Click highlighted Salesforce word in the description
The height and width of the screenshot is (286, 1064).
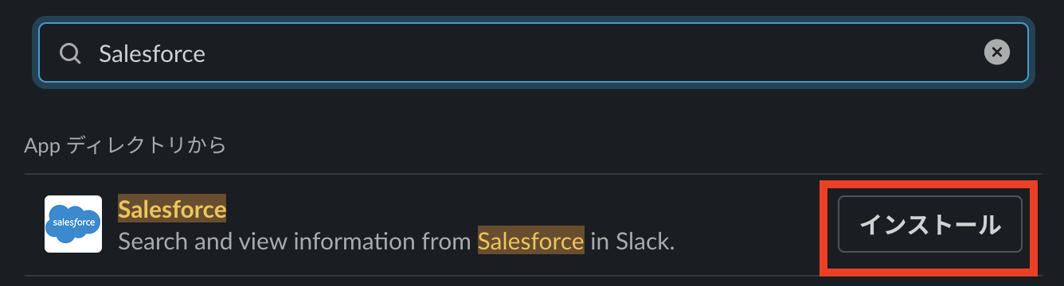(x=530, y=241)
